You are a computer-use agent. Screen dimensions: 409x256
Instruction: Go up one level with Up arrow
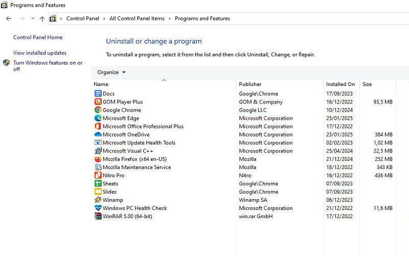pyautogui.click(x=42, y=18)
